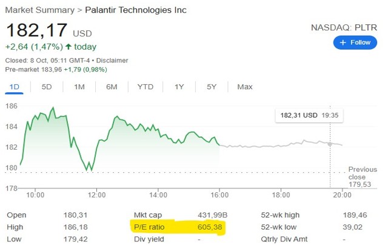
Task: Click the highlighted P/E ratio label
Action: 151,226
